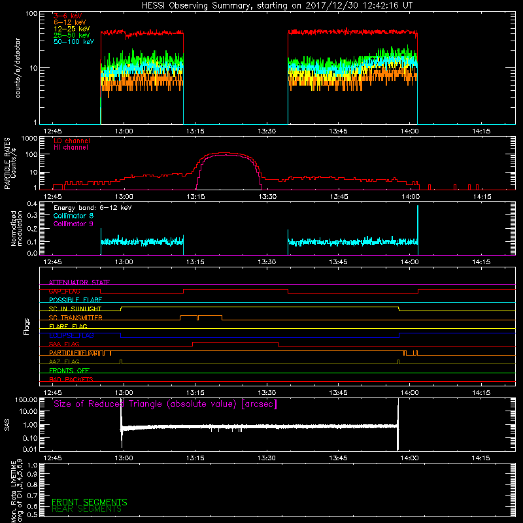Select the AAZ_FLAG label
523x523 pixels.
[64, 362]
